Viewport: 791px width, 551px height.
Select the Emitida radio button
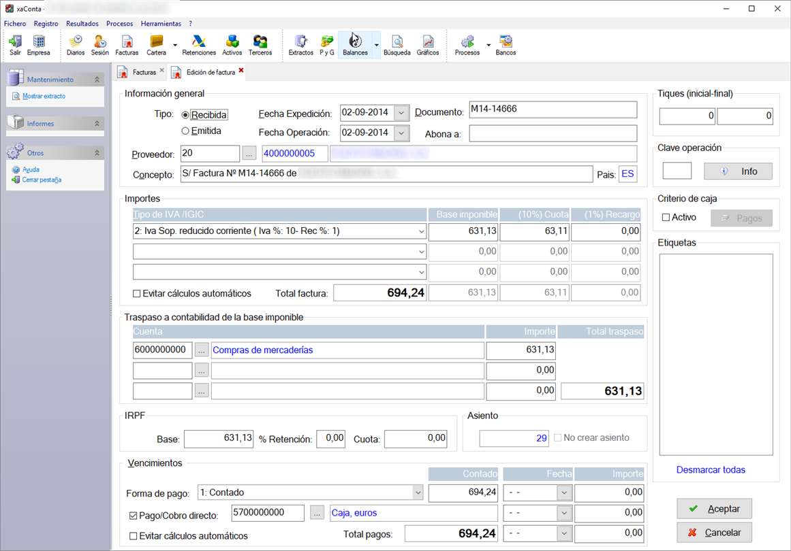click(x=185, y=131)
